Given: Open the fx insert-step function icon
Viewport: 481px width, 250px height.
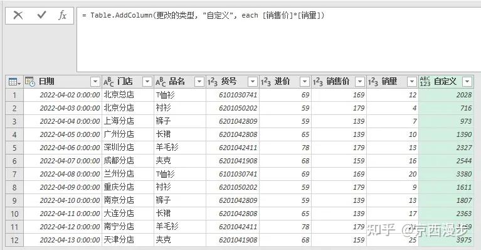Looking at the screenshot, I should (62, 15).
